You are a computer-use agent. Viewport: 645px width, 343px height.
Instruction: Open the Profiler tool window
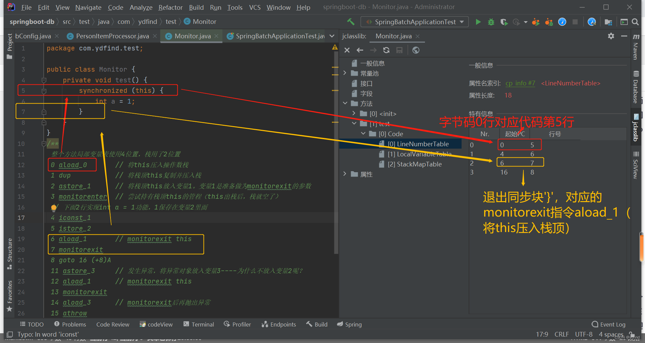tap(237, 325)
